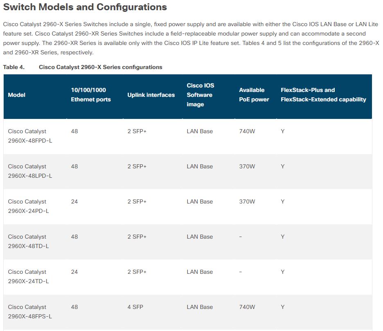Select the 10/100/1000 Ethernet ports header
Image resolution: width=383 pixels, height=331 pixels.
(x=91, y=95)
